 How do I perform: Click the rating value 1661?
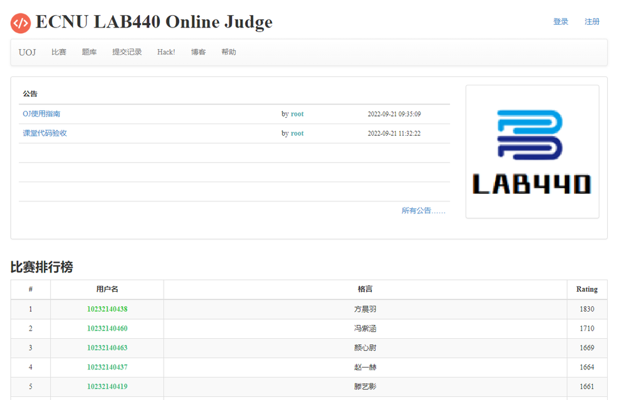pos(587,386)
